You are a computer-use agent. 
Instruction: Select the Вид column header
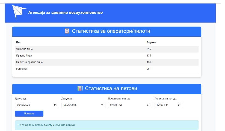coord(19,42)
